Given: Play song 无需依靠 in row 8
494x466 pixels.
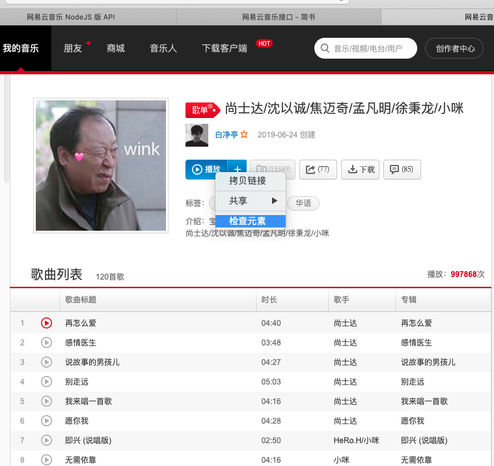Looking at the screenshot, I should [x=46, y=460].
